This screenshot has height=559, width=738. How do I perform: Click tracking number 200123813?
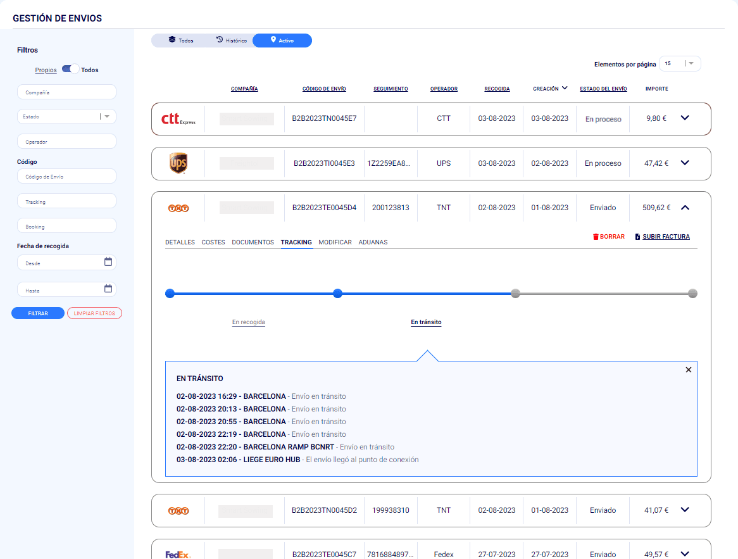(391, 208)
